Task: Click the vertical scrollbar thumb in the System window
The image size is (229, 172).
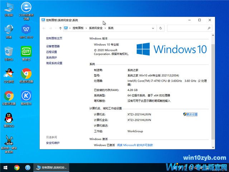Action: 213,92
